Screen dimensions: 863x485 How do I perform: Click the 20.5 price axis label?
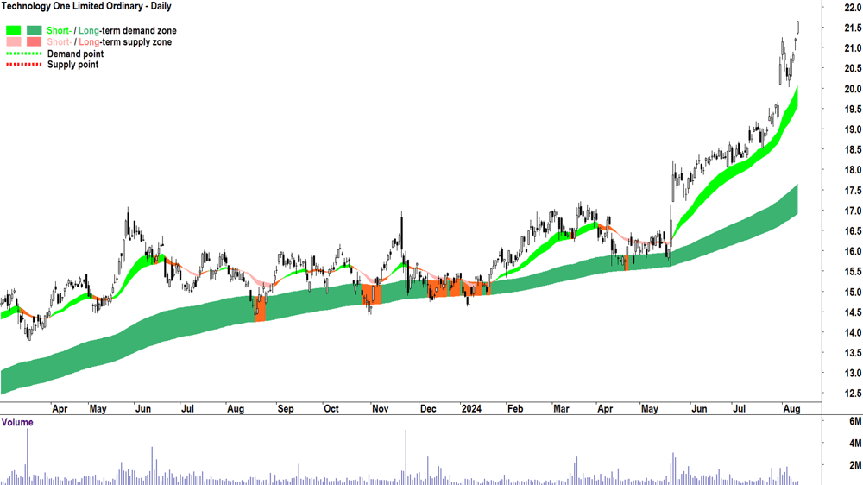(x=853, y=68)
